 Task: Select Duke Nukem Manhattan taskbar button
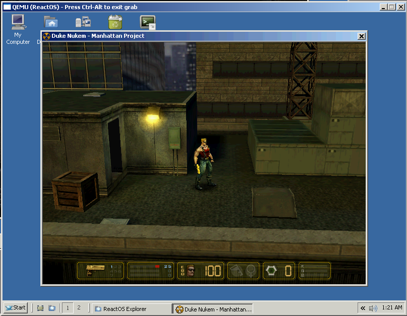pos(212,308)
